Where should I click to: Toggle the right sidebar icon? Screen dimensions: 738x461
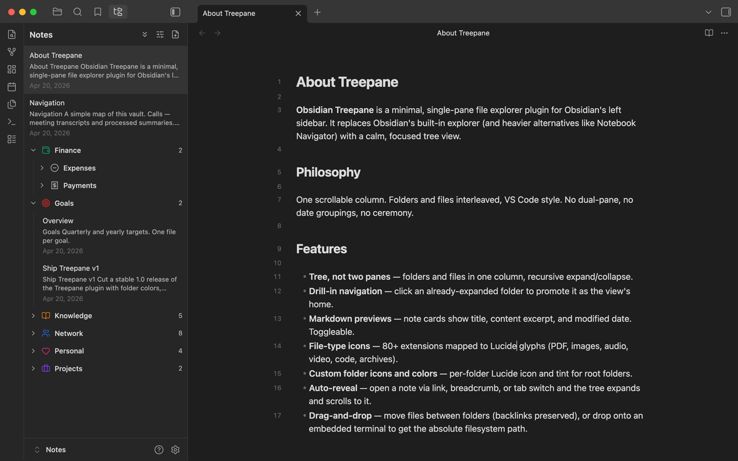tap(726, 12)
